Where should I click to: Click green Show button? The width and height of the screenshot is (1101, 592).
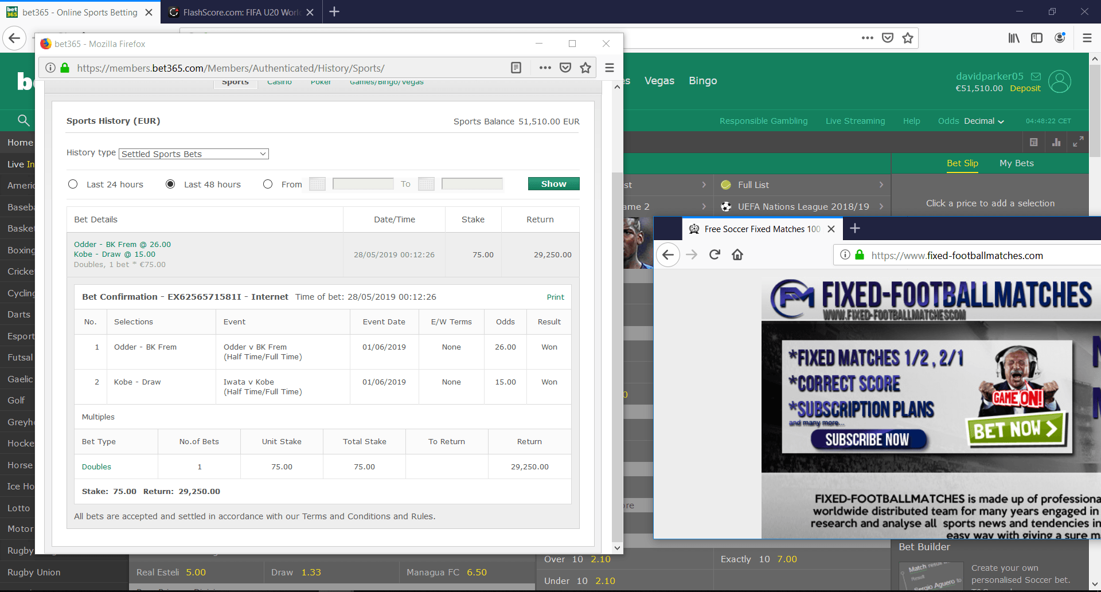[553, 183]
